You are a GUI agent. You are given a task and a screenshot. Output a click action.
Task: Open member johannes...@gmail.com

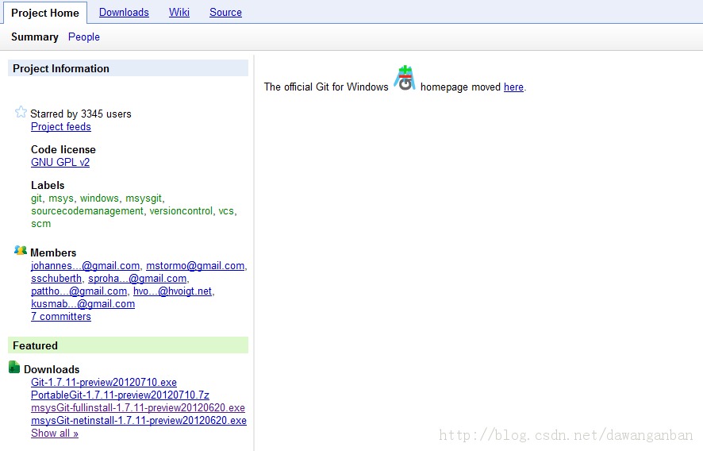click(85, 266)
